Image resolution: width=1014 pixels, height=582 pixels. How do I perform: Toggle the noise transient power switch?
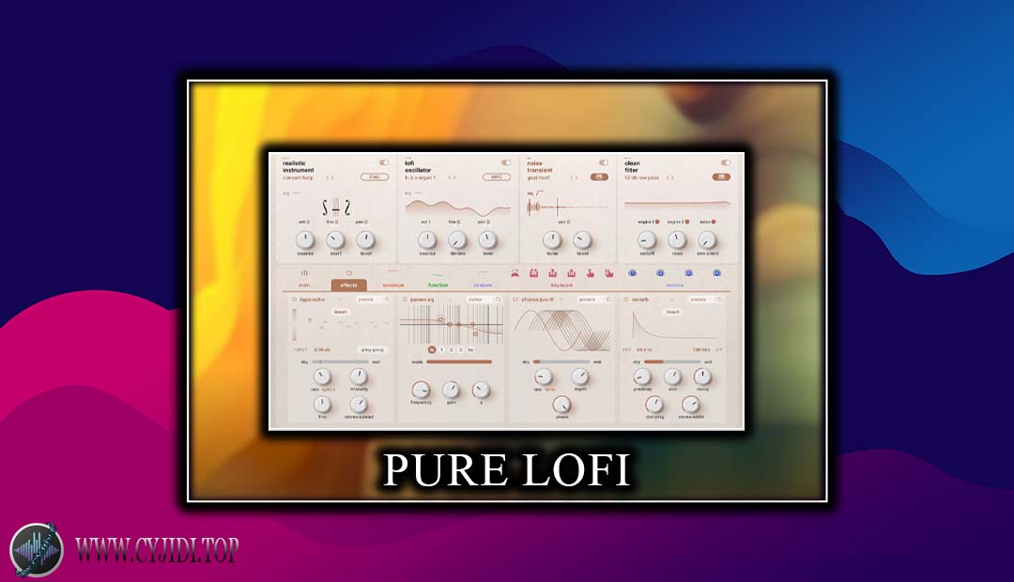click(604, 162)
